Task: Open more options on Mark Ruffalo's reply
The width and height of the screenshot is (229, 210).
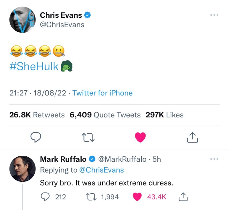Action: tap(214, 159)
